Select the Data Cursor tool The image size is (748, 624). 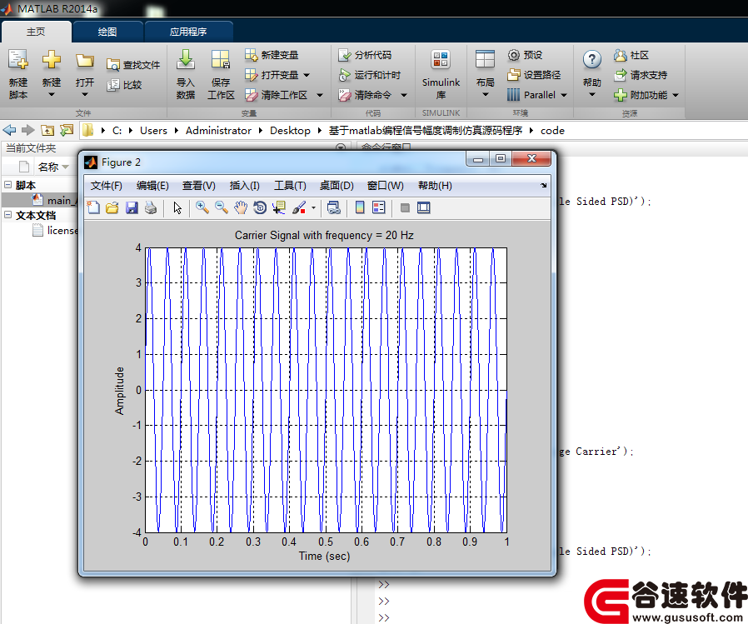tap(278, 207)
